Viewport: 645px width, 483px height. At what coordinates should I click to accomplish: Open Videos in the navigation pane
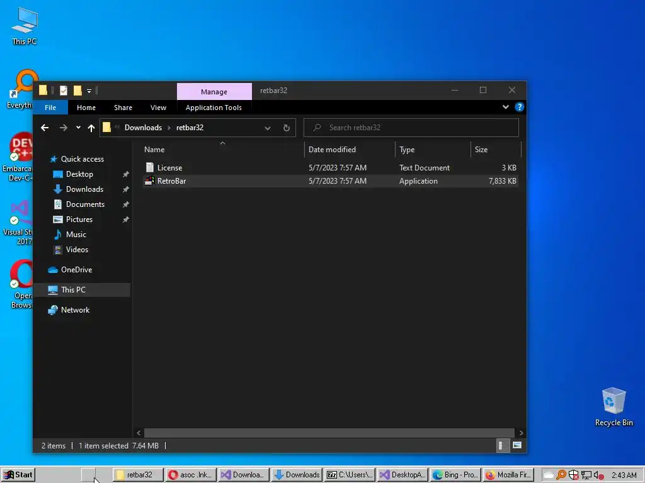(x=77, y=250)
